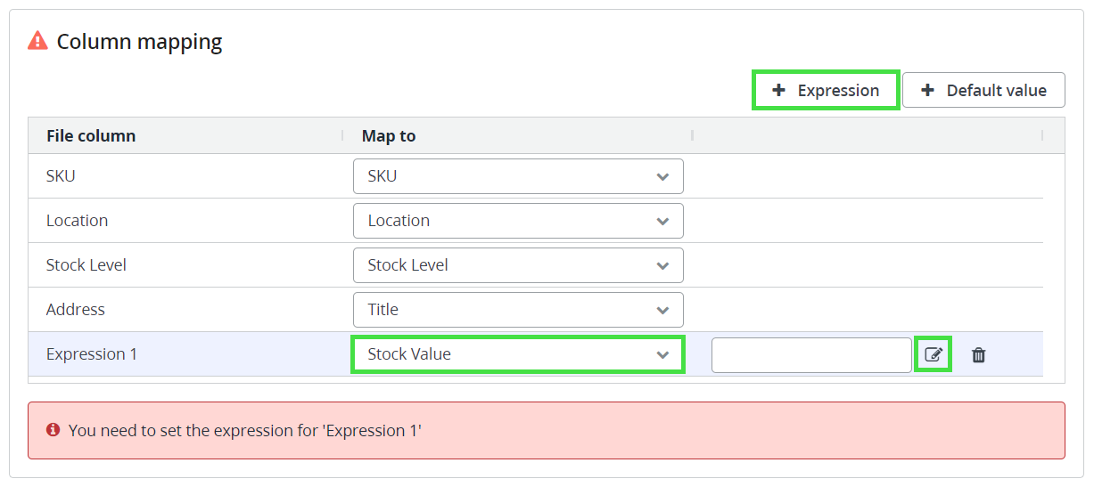Select the Expression 1 row label
The height and width of the screenshot is (487, 1094).
click(x=92, y=354)
